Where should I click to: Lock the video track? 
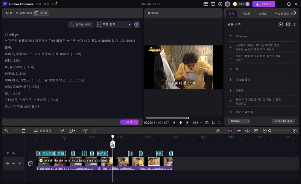(x=8, y=163)
